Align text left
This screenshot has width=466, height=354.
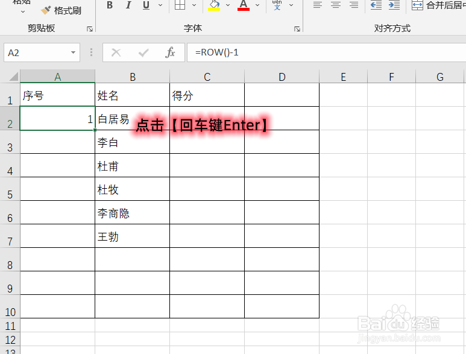318,5
